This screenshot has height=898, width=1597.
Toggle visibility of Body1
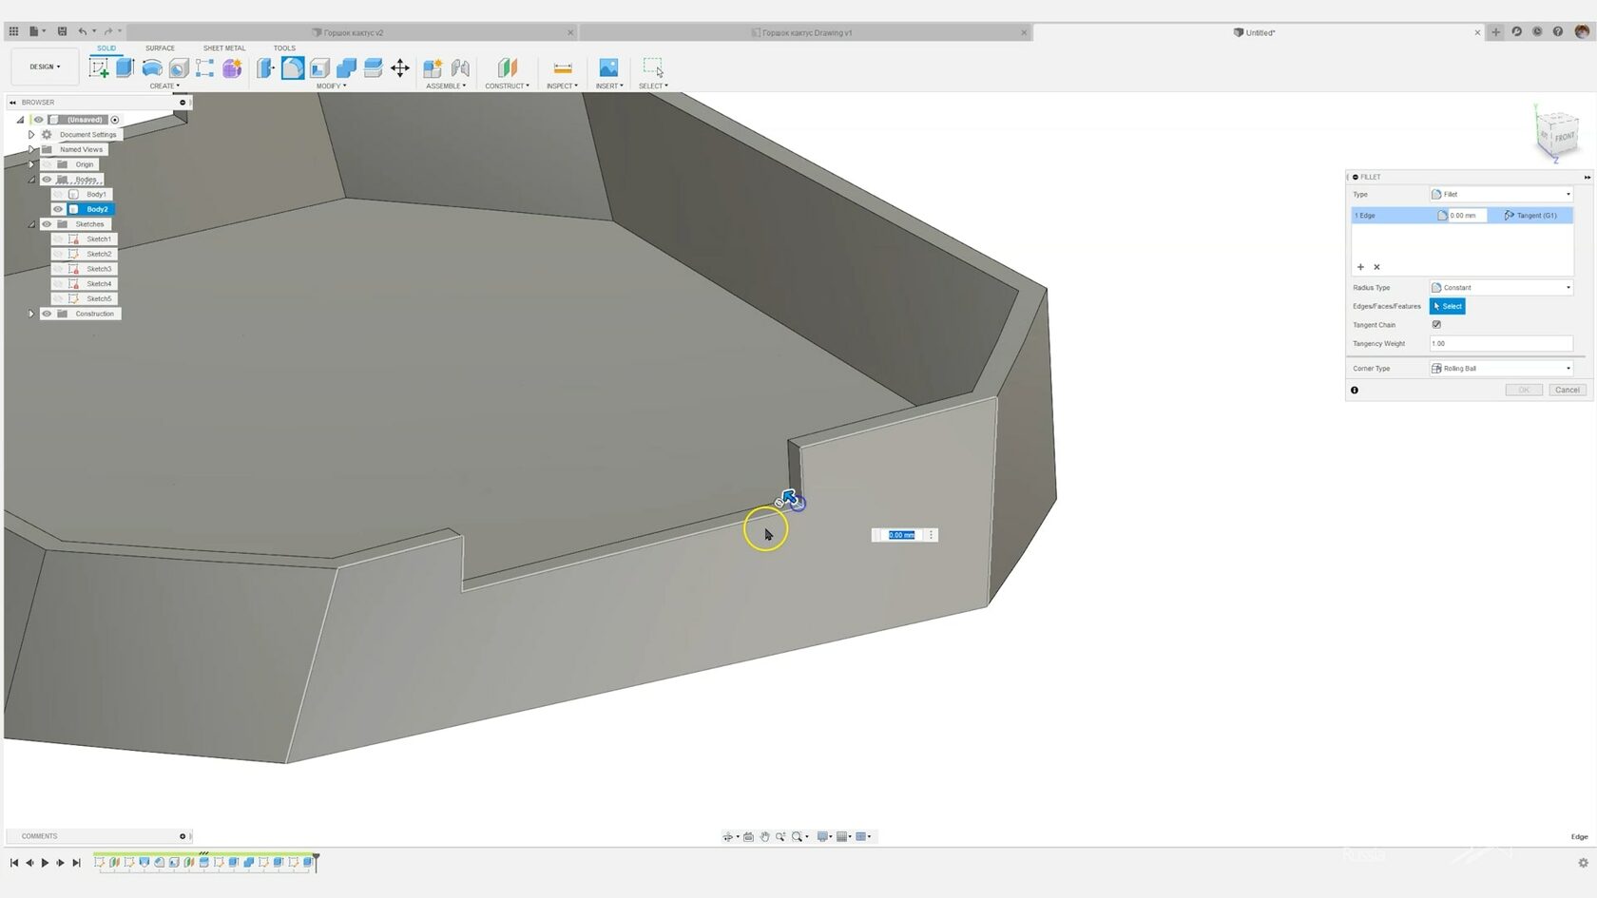pos(58,194)
